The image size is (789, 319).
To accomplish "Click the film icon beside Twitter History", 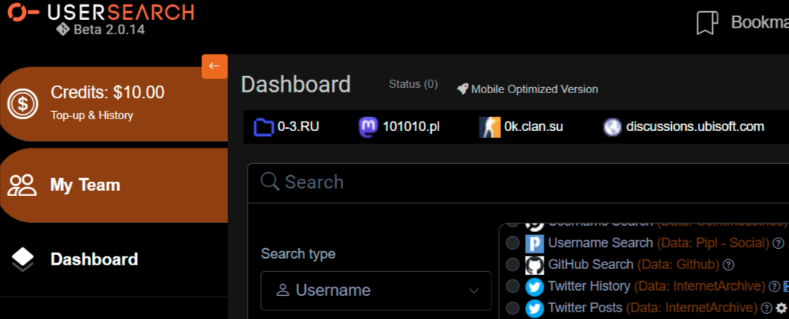I will [x=785, y=287].
